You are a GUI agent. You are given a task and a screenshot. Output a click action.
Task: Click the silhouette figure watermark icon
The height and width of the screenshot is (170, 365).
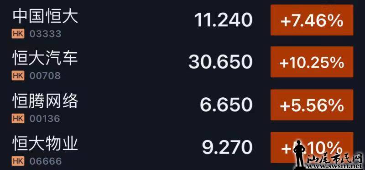300,154
